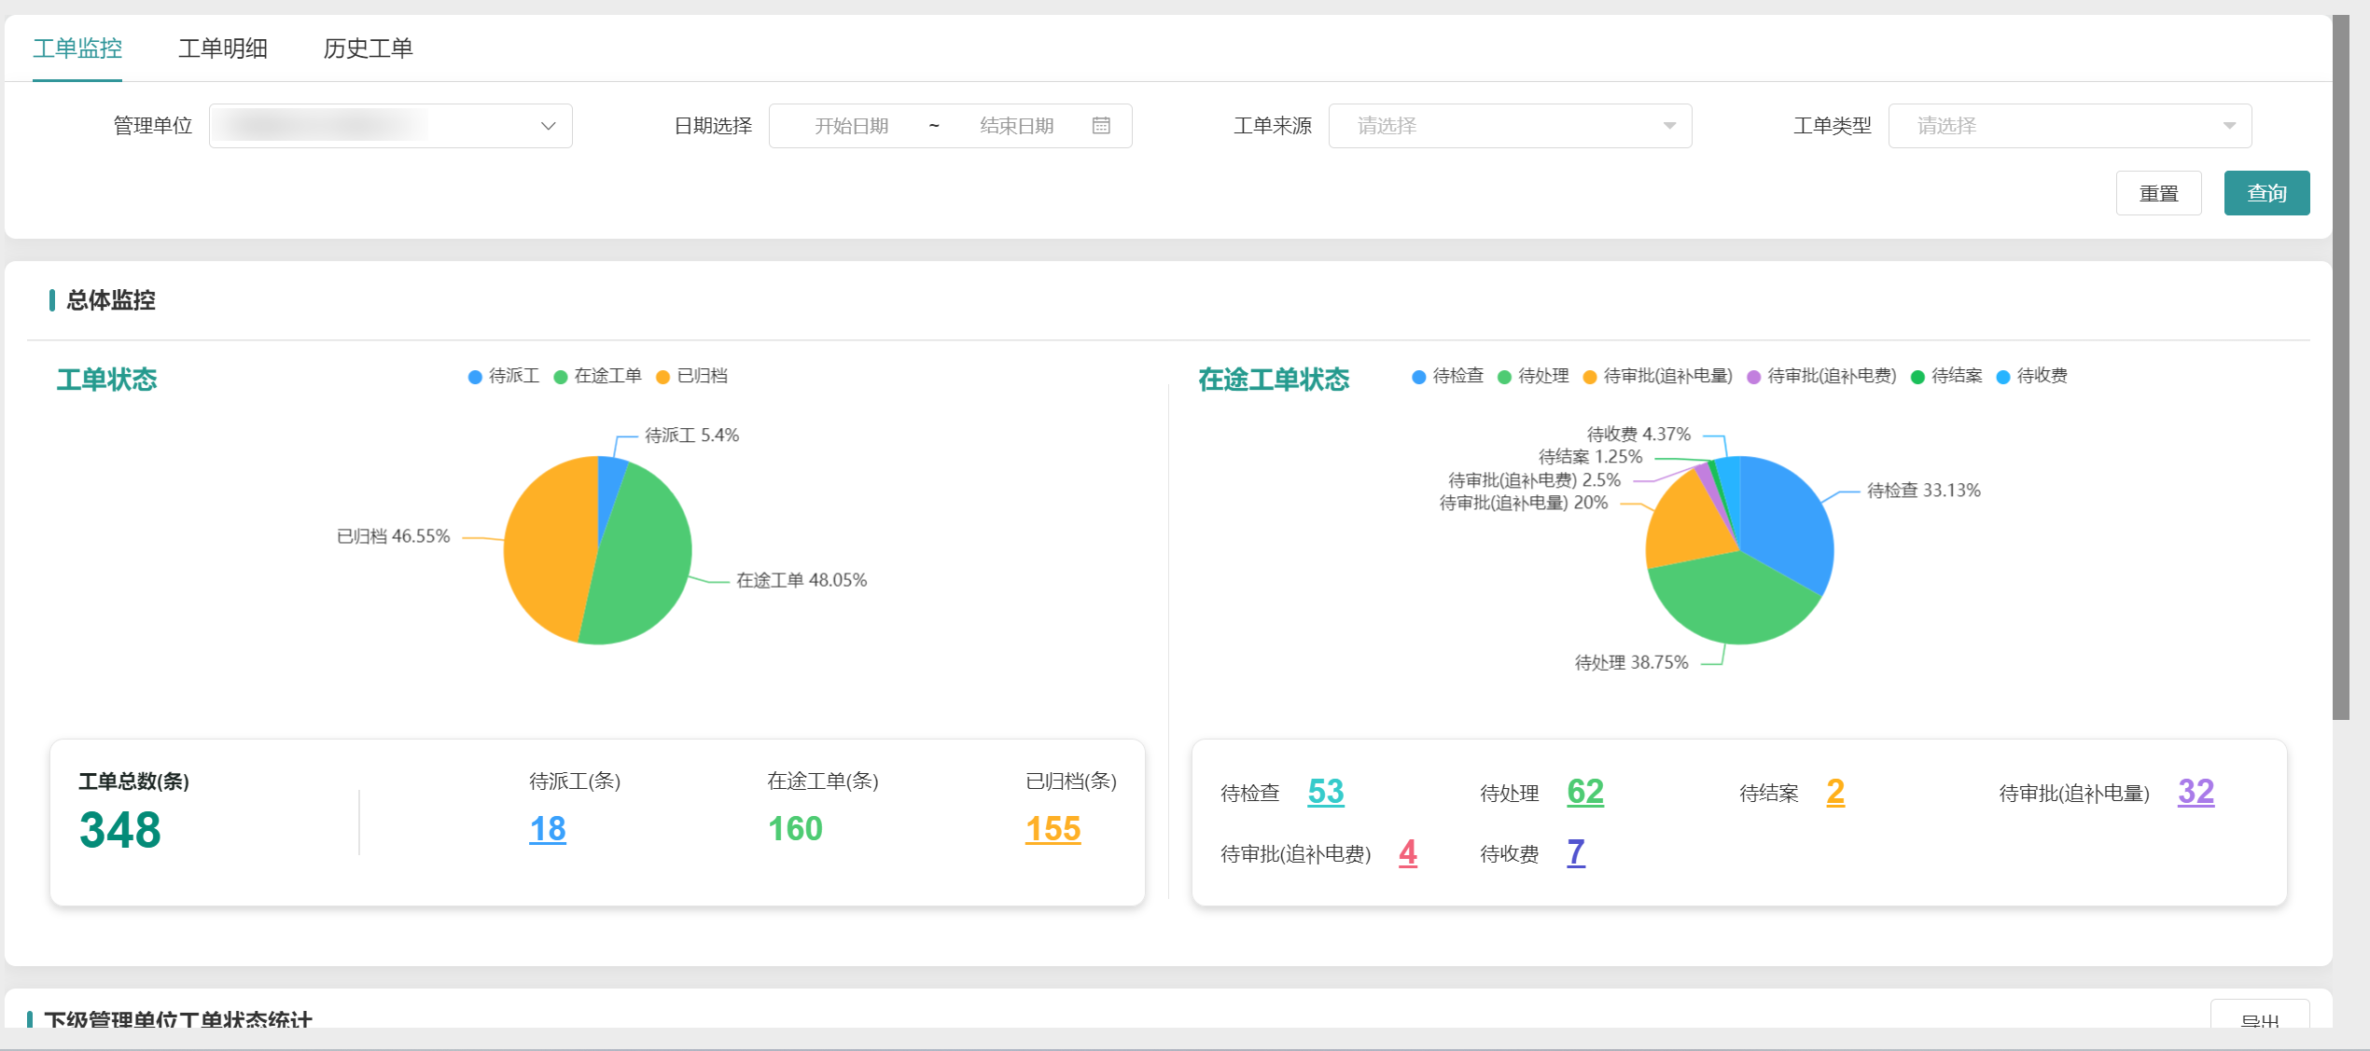This screenshot has height=1051, width=2370.
Task: Open the 待检查 count link 53
Action: click(1326, 792)
